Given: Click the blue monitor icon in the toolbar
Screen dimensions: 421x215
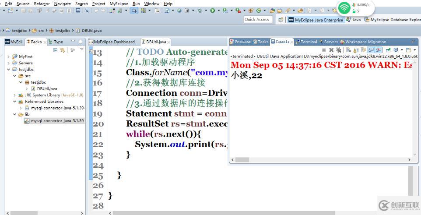Looking at the screenshot, I should click(x=78, y=11).
